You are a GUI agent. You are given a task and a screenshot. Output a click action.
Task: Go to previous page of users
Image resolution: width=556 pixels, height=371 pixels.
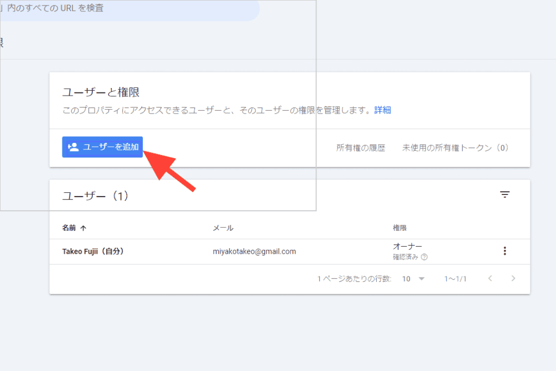coord(490,279)
